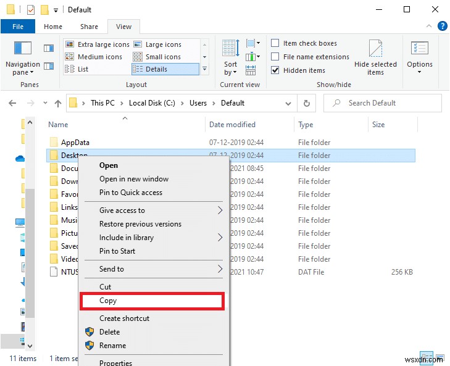Image resolution: width=450 pixels, height=366 pixels.
Task: Expand Include in library submenu
Action: 220,238
